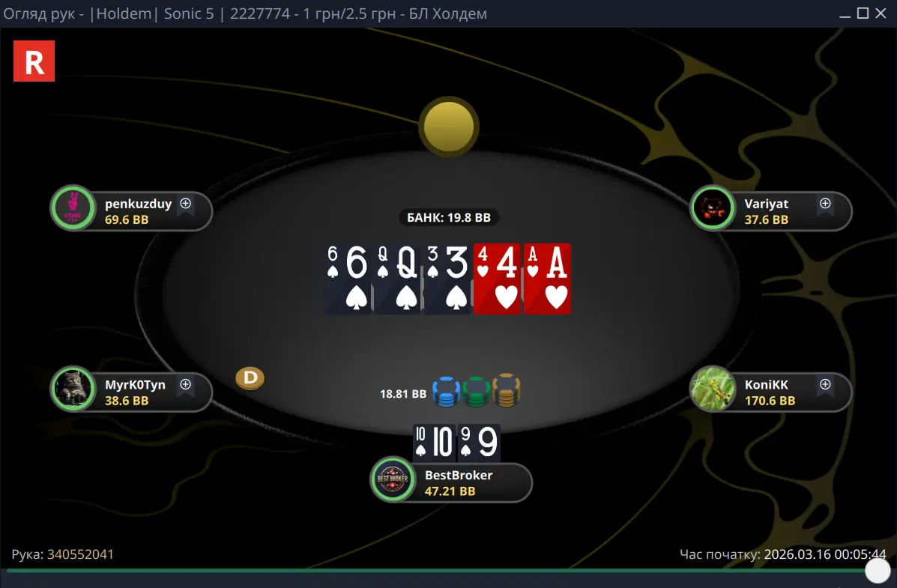897x588 pixels.
Task: Move the replay progress slider handle
Action: click(x=878, y=570)
